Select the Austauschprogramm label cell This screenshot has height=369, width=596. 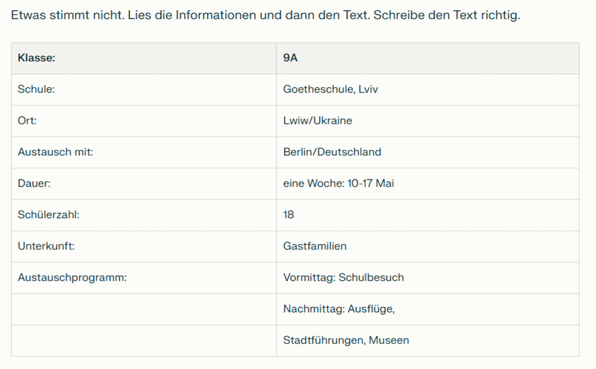[x=144, y=278]
